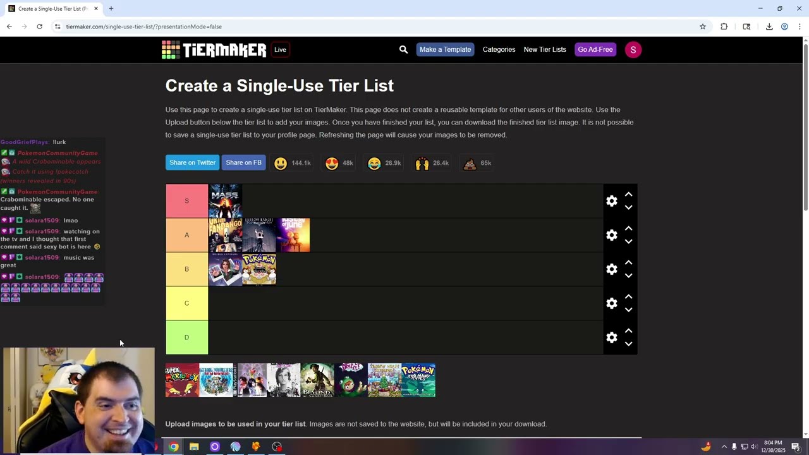Move C tier row up
809x455 pixels.
tap(628, 297)
